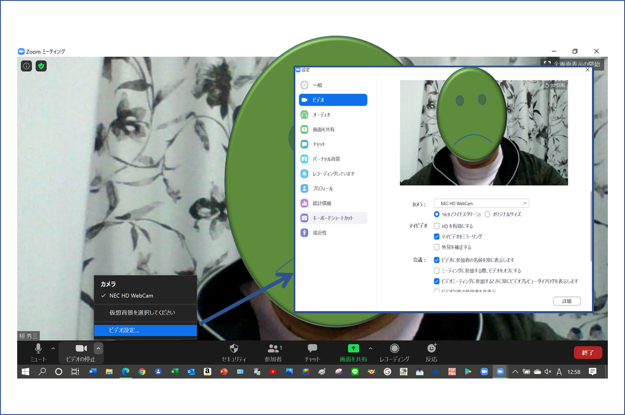This screenshot has width=625, height=415.
Task: Open Accessibility (接近性) settings
Action: pos(333,233)
